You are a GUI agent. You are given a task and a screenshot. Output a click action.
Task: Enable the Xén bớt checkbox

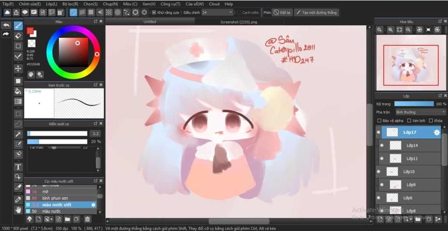coord(409,121)
